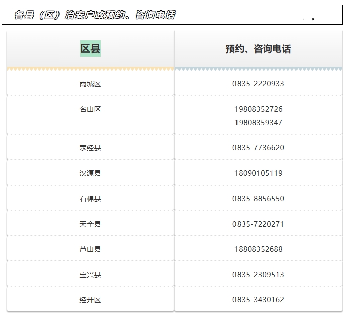Click phone number 19808352726
This screenshot has width=356, height=318.
258,109
